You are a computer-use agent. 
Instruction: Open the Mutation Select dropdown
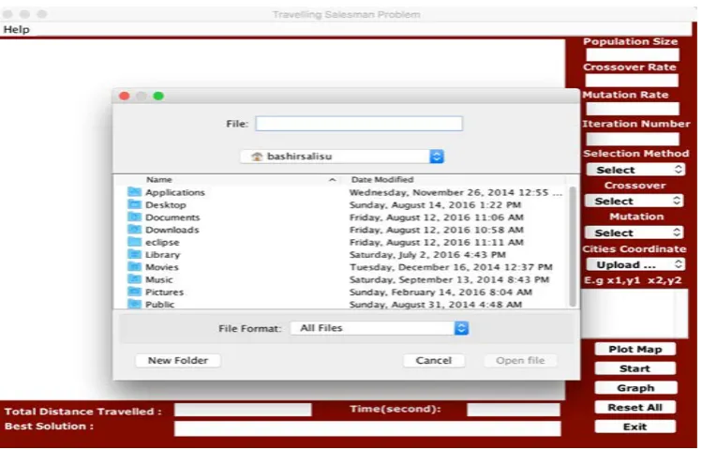634,232
